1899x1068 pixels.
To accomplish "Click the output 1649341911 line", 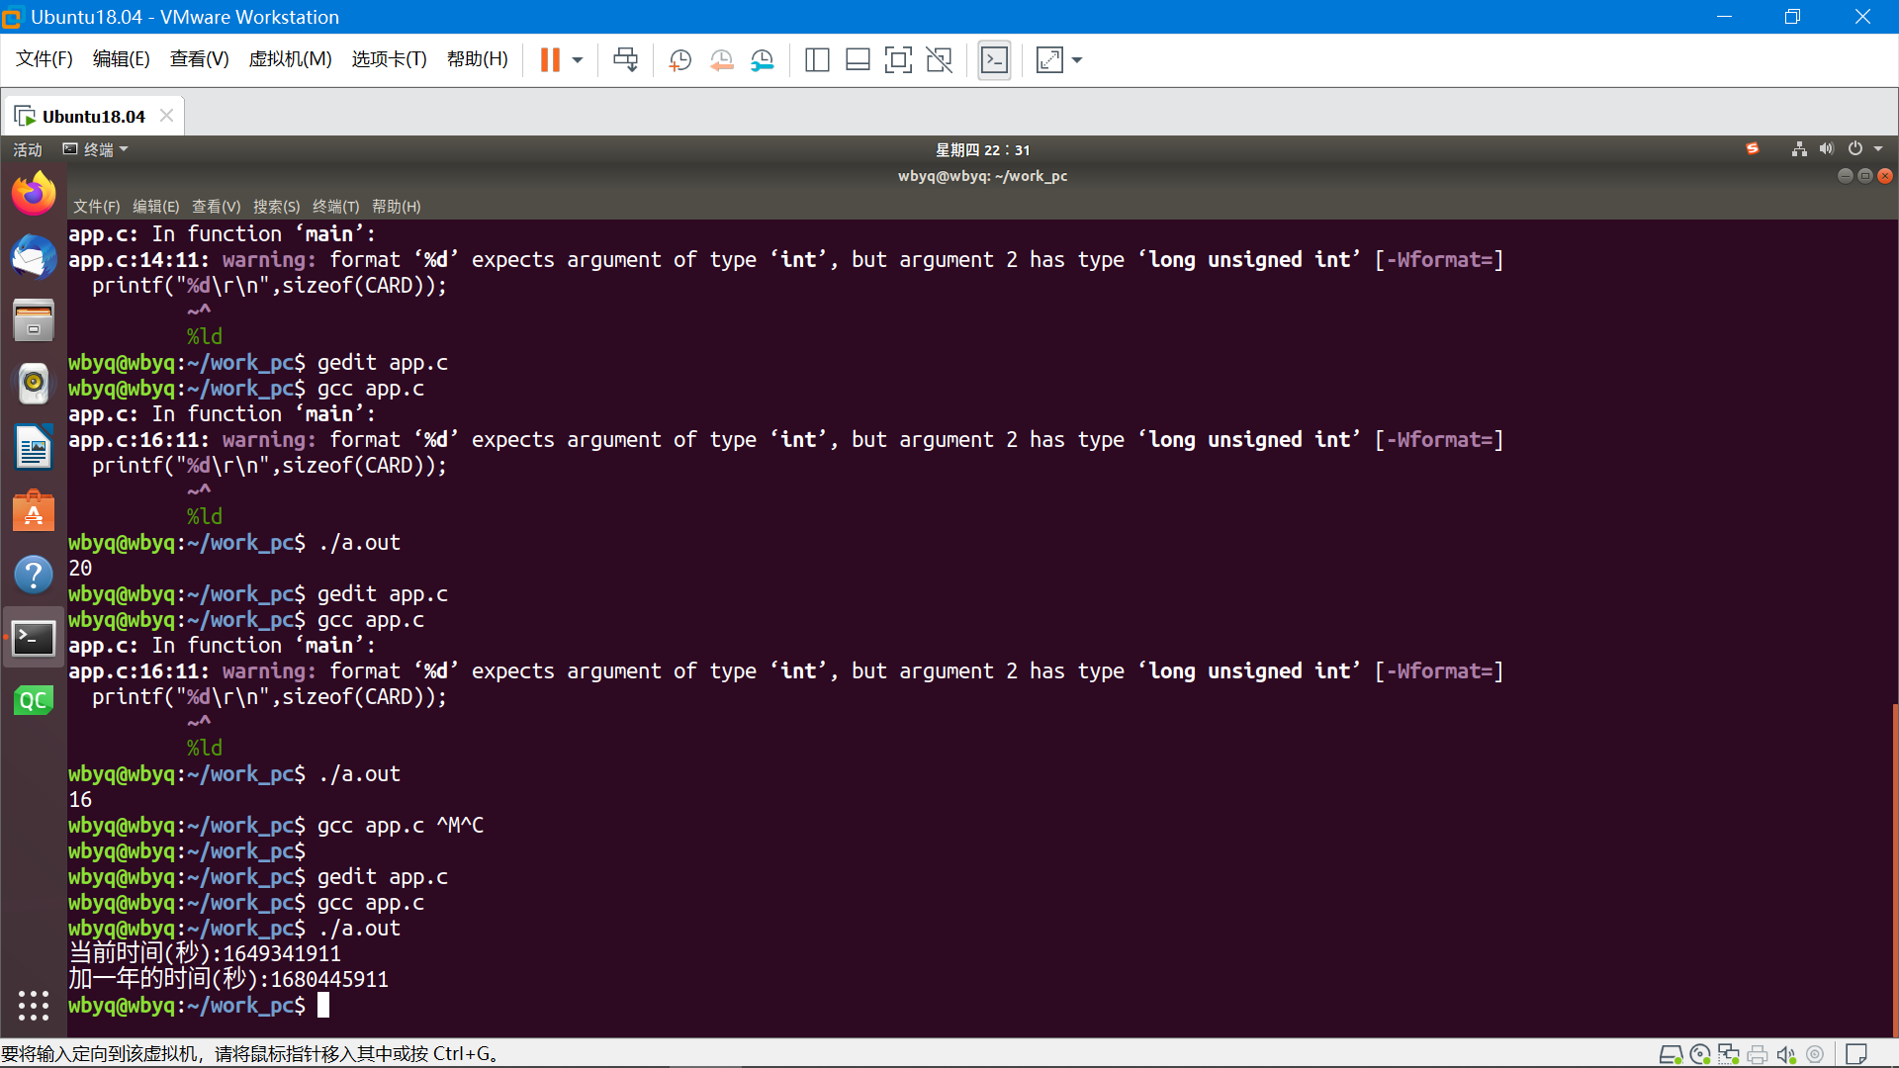I will pyautogui.click(x=205, y=954).
